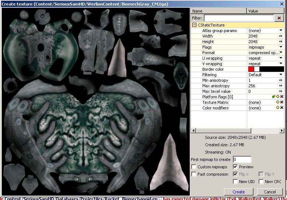This screenshot has height=200, width=287.
Task: Select the Max anisotropy value 256
Action: (x=252, y=86)
